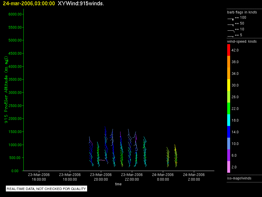Screen dimensions: 262x197
Task: Click the blue 14.0 knots color band
Action: pos(229,132)
